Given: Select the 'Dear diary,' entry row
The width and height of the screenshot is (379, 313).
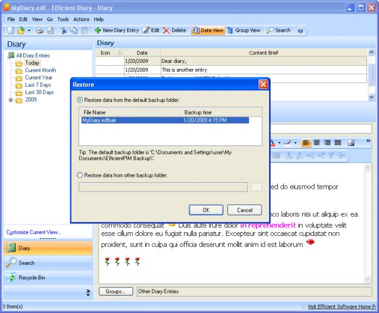Looking at the screenshot, I should click(231, 61).
